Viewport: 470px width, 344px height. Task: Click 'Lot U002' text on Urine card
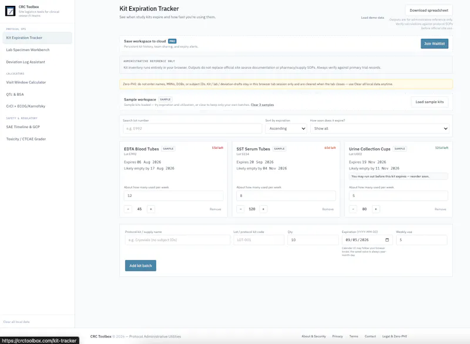[x=355, y=154]
